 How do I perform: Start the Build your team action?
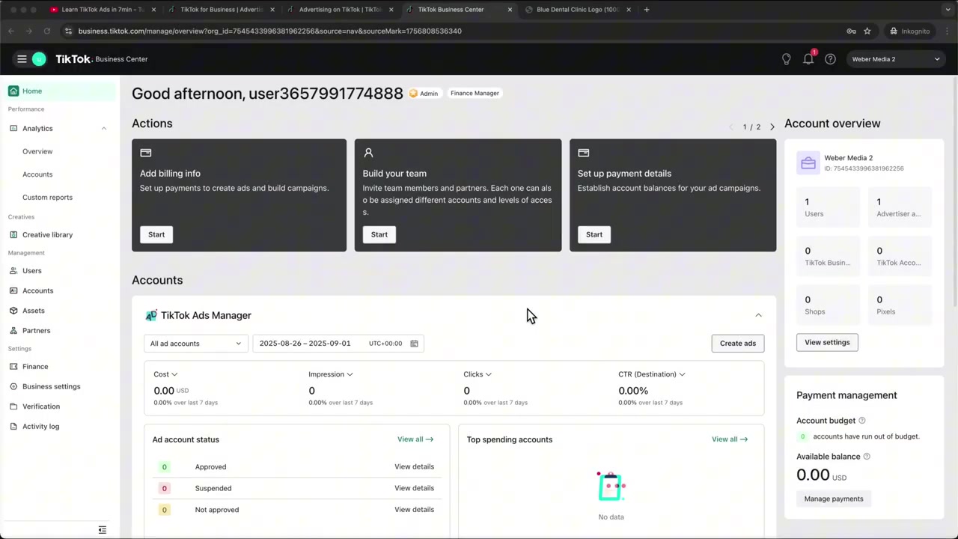[x=379, y=235]
